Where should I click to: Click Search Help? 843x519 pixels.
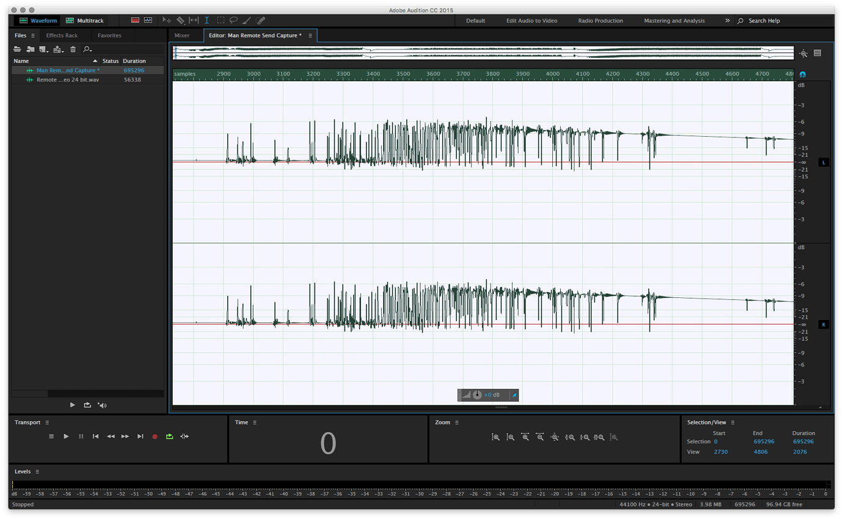[x=764, y=20]
